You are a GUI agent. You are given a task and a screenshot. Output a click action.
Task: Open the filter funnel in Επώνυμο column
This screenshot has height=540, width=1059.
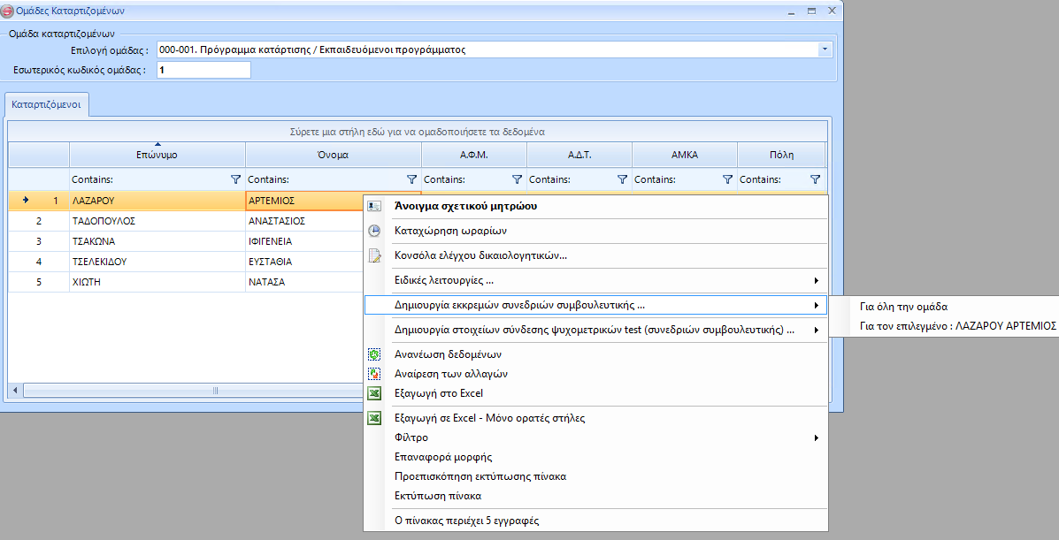pos(235,179)
